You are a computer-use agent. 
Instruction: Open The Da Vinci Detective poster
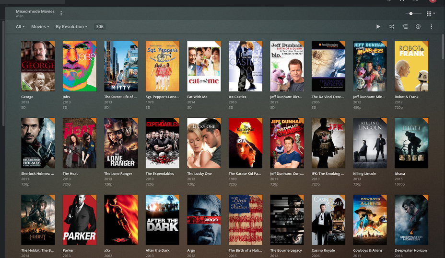click(328, 66)
